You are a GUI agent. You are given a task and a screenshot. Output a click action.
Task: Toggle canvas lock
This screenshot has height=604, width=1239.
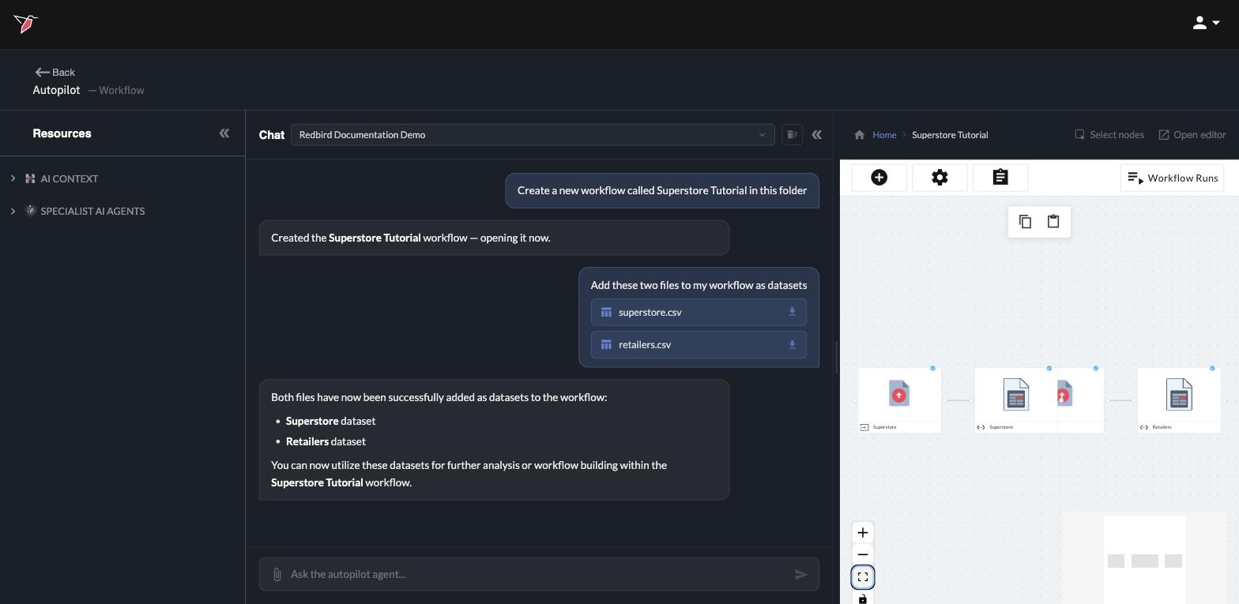pos(862,598)
